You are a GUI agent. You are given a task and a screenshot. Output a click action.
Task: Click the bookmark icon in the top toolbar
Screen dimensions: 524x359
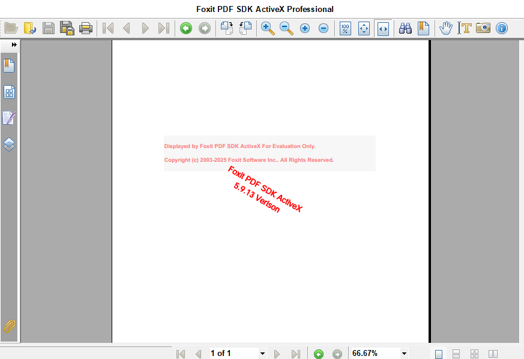(423, 28)
